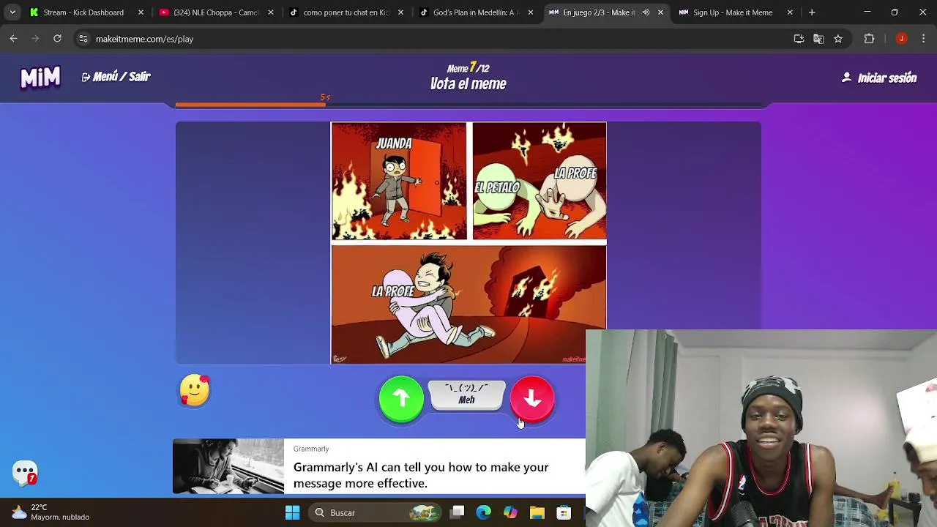Open a new browser tab
The image size is (937, 527).
coord(812,12)
